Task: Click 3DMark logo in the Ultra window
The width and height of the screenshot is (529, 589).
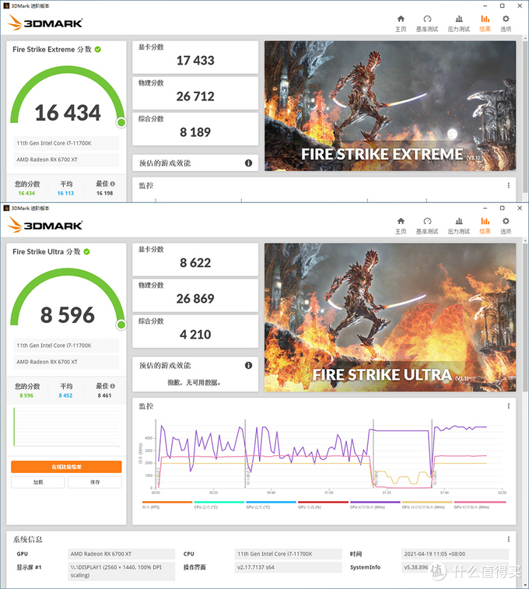Action: [45, 225]
